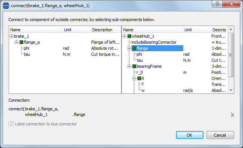Image resolution: width=243 pixels, height=148 pixels.
Task: Click the blue connect icon in title bar
Action: point(6,6)
